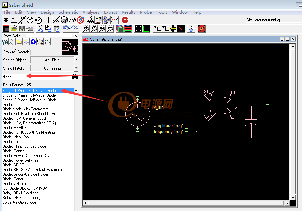Image resolution: width=302 pixels, height=211 pixels.
Task: Click the Copy icon in the toolbar
Action: click(x=48, y=29)
